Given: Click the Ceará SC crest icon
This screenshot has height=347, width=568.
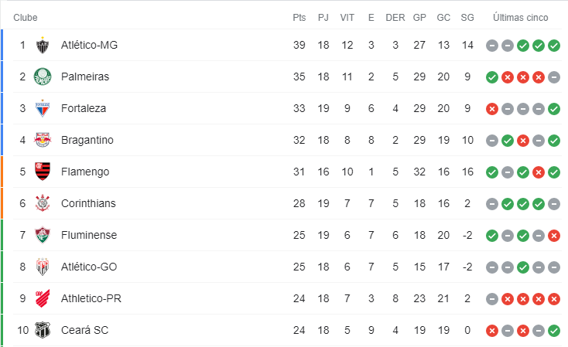Looking at the screenshot, I should pos(43,330).
